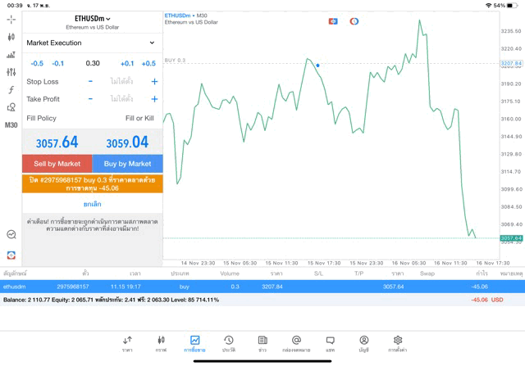Screen dimensions: 525x366
Task: Tap orange close position #2975968157 button
Action: coord(92,183)
